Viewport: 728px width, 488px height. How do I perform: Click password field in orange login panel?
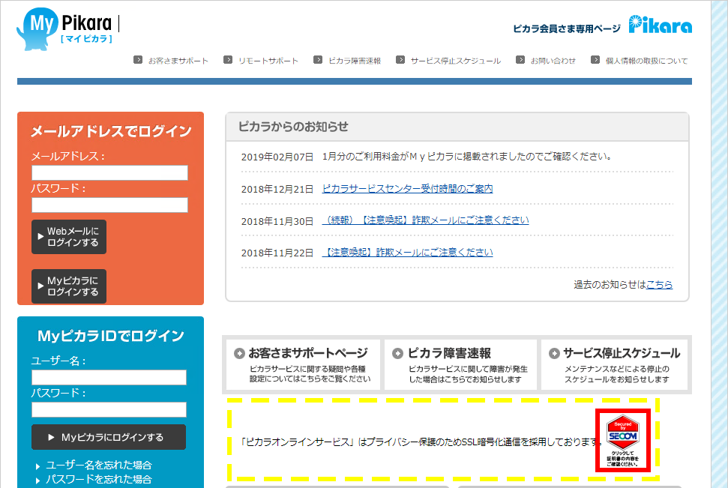(x=109, y=205)
